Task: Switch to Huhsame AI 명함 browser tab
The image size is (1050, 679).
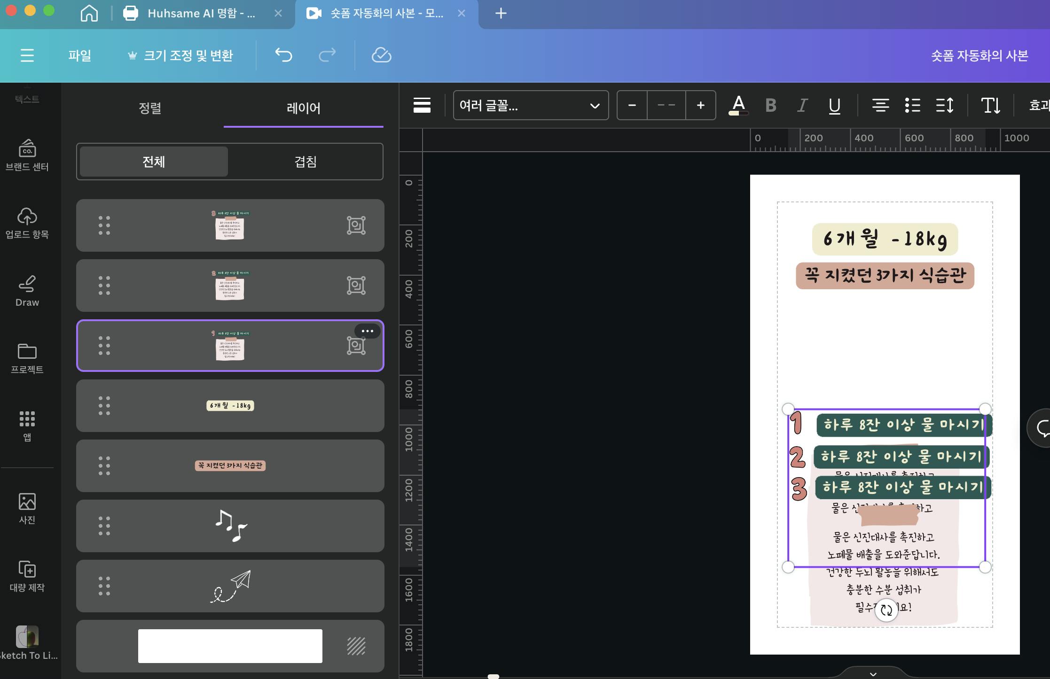Action: tap(201, 13)
